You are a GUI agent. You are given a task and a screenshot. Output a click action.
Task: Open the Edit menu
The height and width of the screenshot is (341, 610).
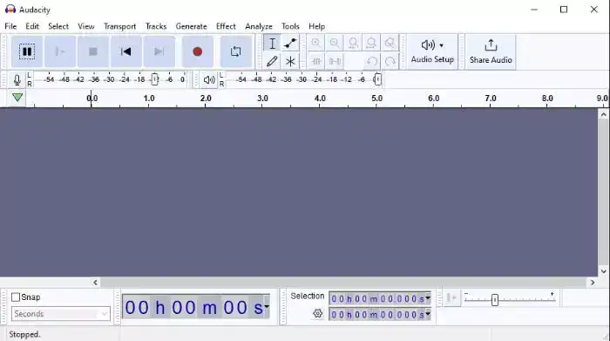pos(32,26)
